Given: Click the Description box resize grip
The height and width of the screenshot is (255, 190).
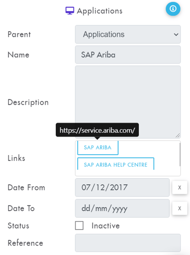Looking at the screenshot, I should click(178, 135).
